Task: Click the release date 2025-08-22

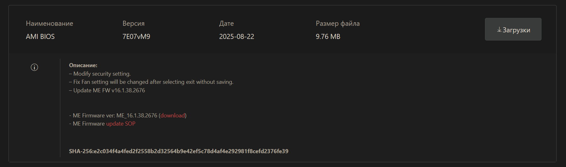Action: [237, 37]
